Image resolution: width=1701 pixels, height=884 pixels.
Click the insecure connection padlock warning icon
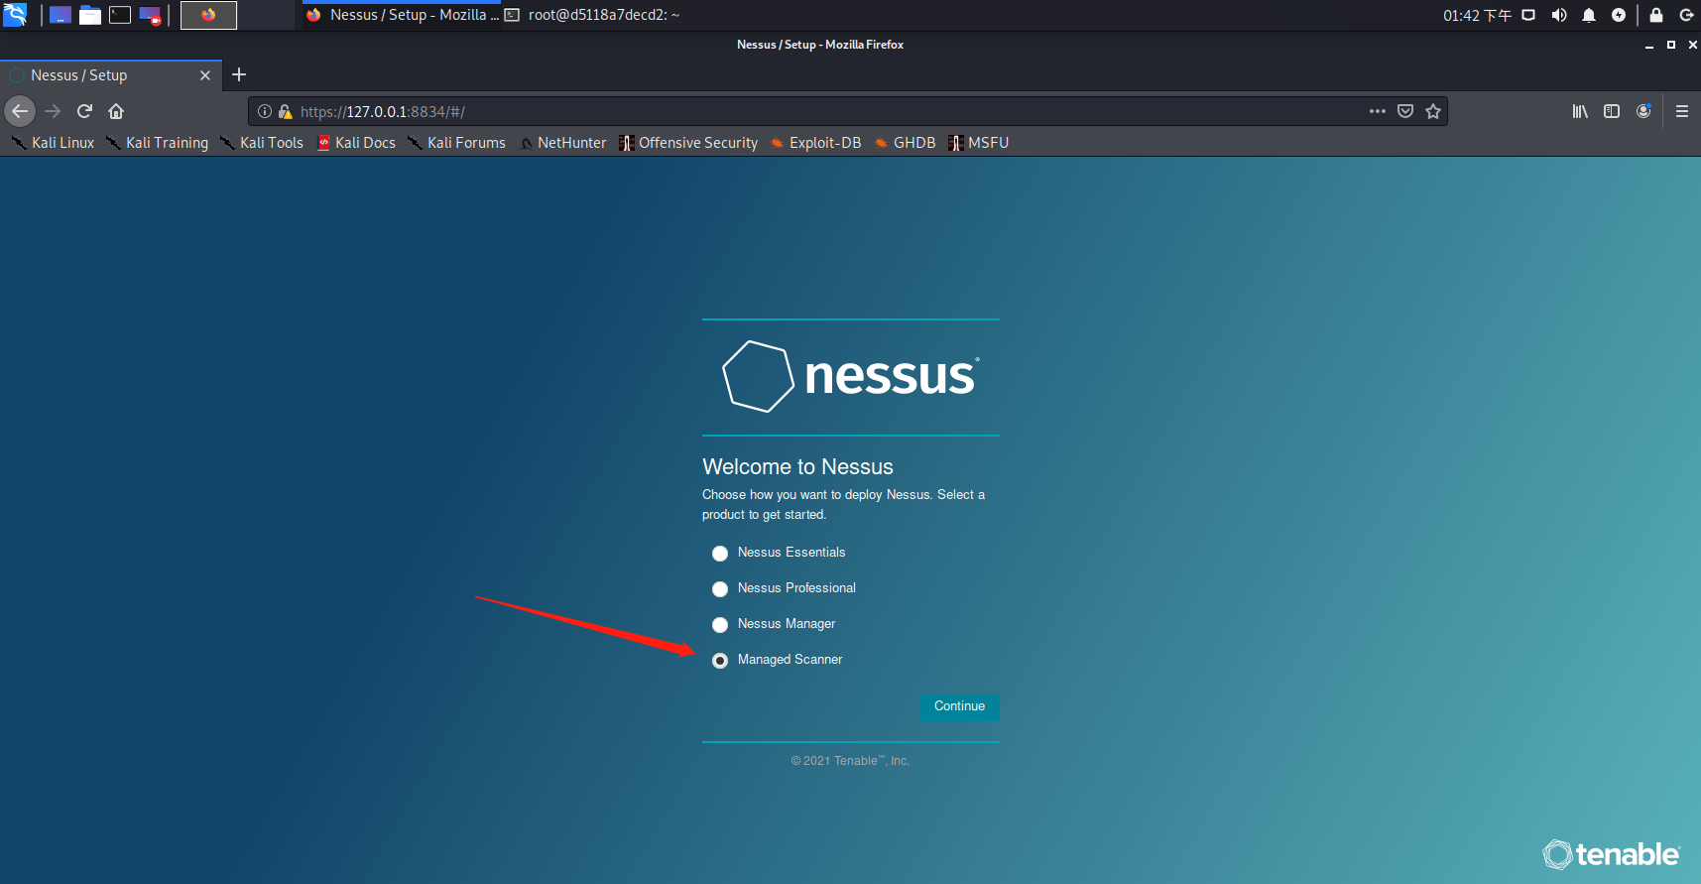pyautogui.click(x=285, y=112)
